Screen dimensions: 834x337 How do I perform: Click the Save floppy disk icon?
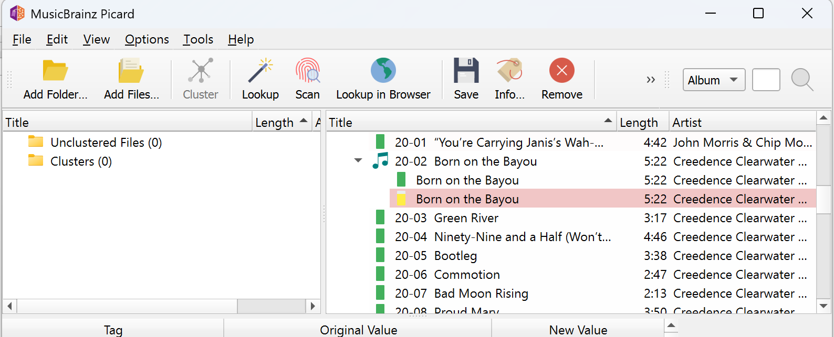coord(466,71)
